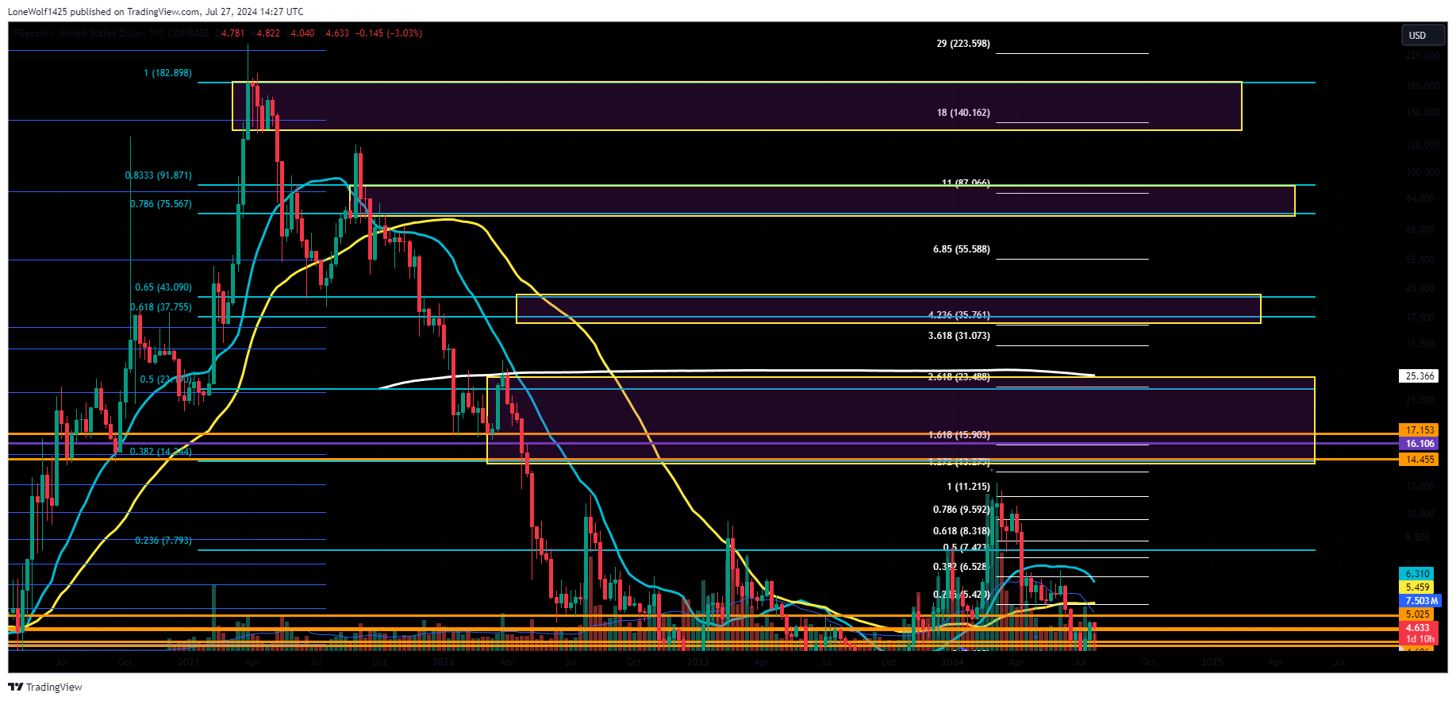Click the 21.500 level on the price scale
The image size is (1456, 701).
tap(1422, 399)
